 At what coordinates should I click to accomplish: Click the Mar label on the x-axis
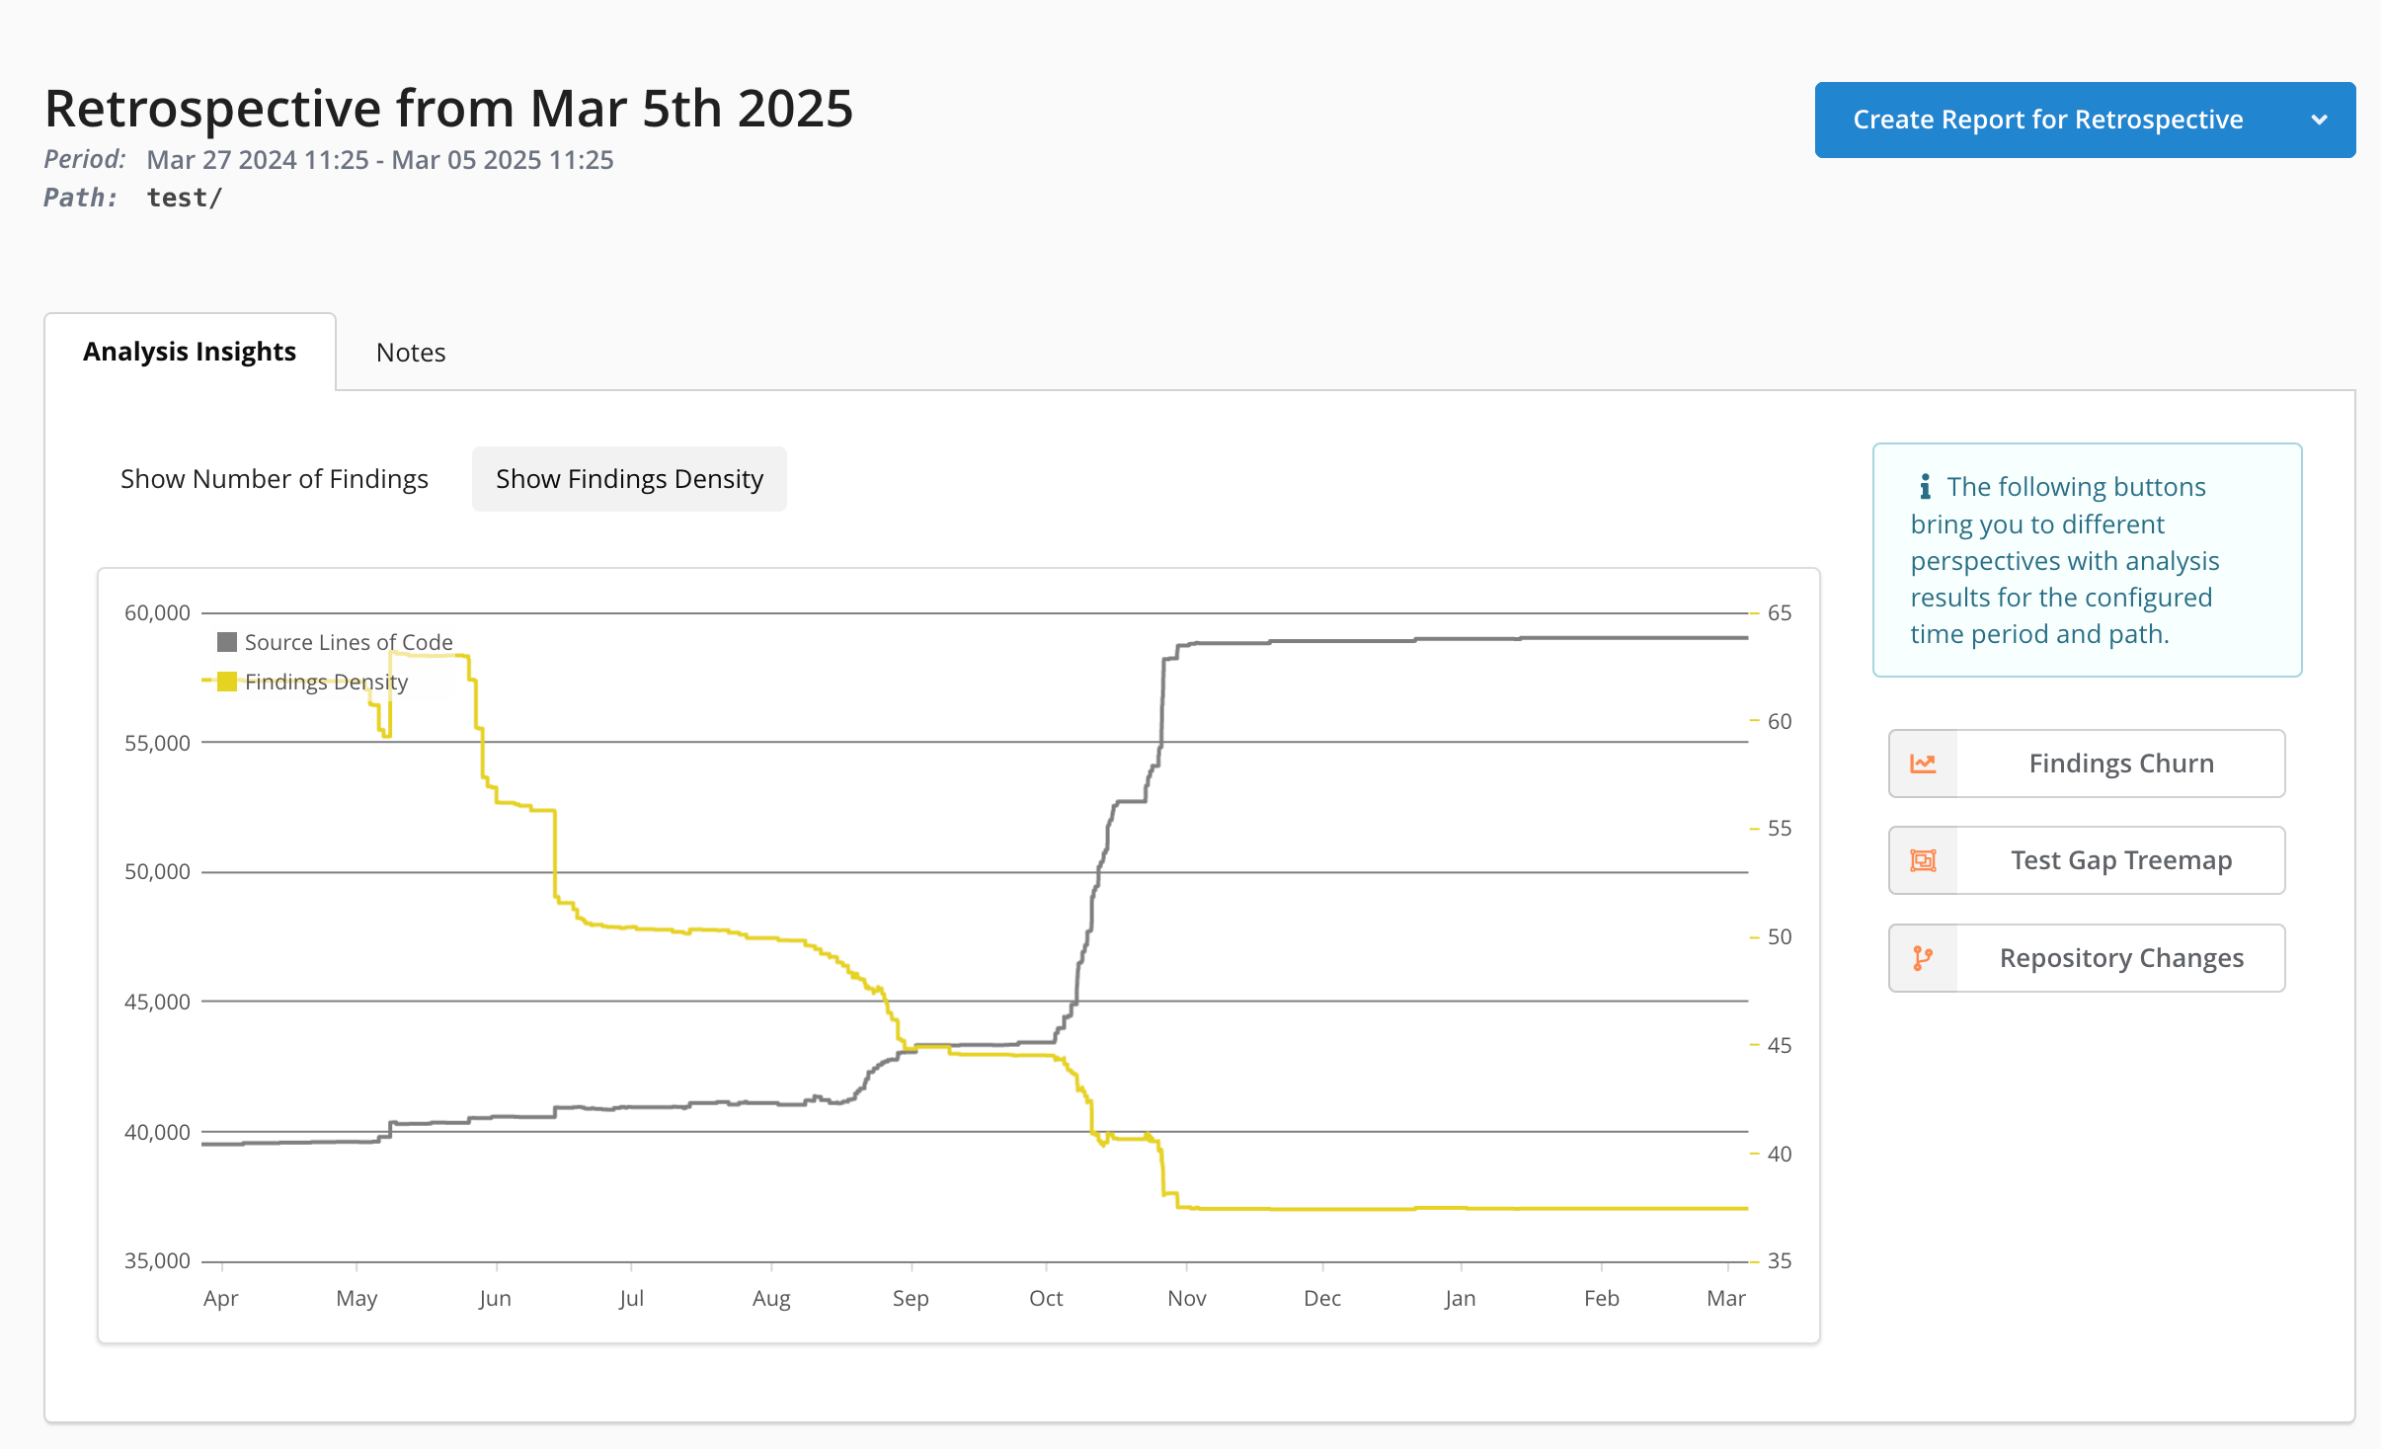[x=1726, y=1298]
